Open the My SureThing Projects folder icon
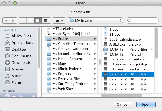162x111 pixels. pos(49,84)
